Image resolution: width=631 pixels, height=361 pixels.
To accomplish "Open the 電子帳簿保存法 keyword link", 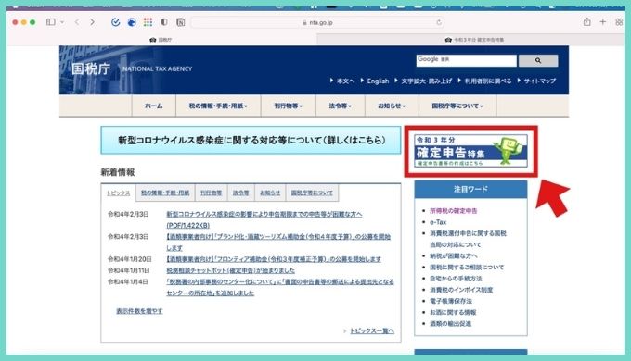I will click(451, 301).
